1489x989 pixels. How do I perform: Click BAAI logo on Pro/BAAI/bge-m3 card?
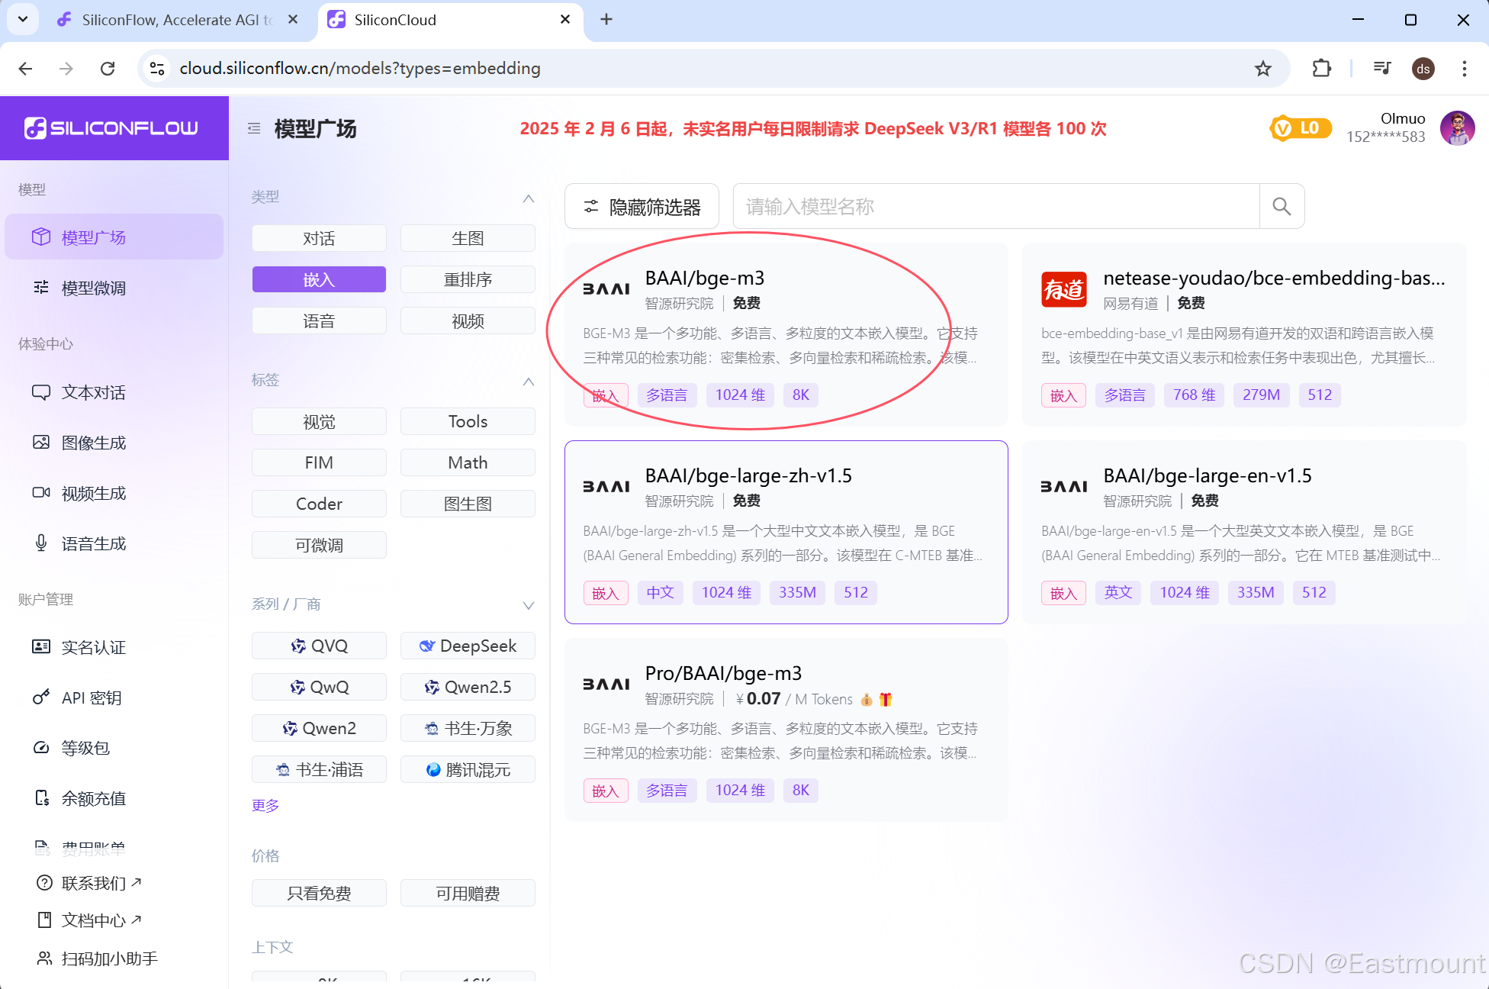(x=606, y=685)
